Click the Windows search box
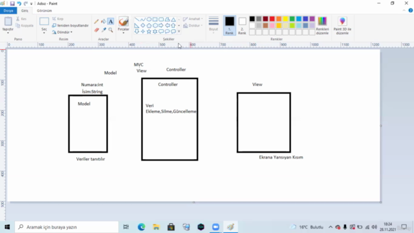The image size is (414, 233). (67, 227)
